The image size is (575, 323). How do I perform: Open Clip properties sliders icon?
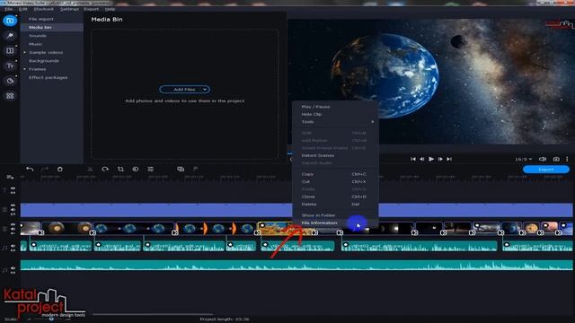pos(150,169)
